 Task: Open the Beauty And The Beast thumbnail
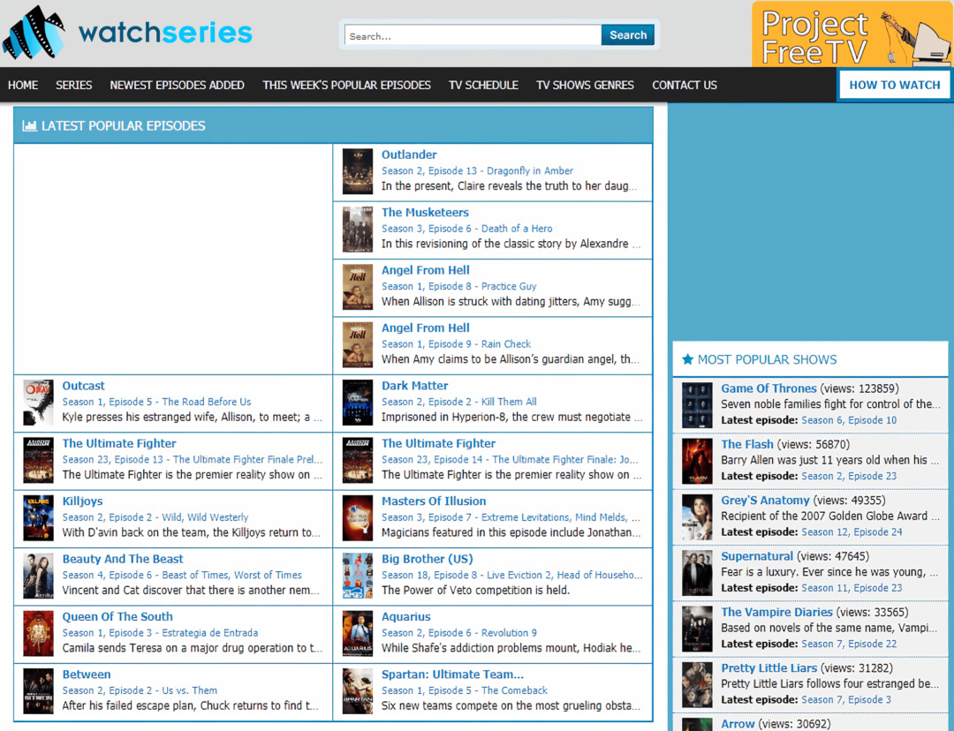click(x=38, y=576)
